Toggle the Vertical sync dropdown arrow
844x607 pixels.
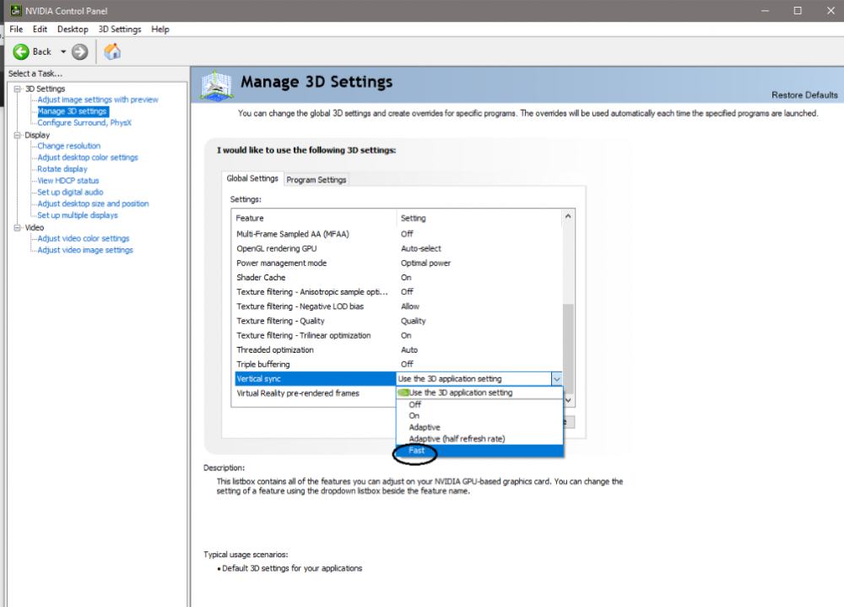[556, 379]
